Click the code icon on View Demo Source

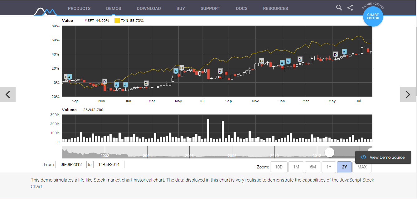coord(363,157)
